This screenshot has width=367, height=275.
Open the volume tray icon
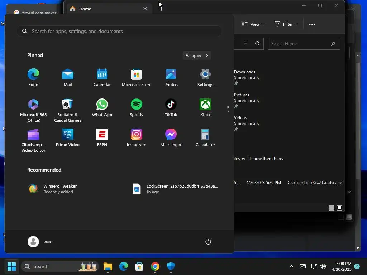[323, 266]
